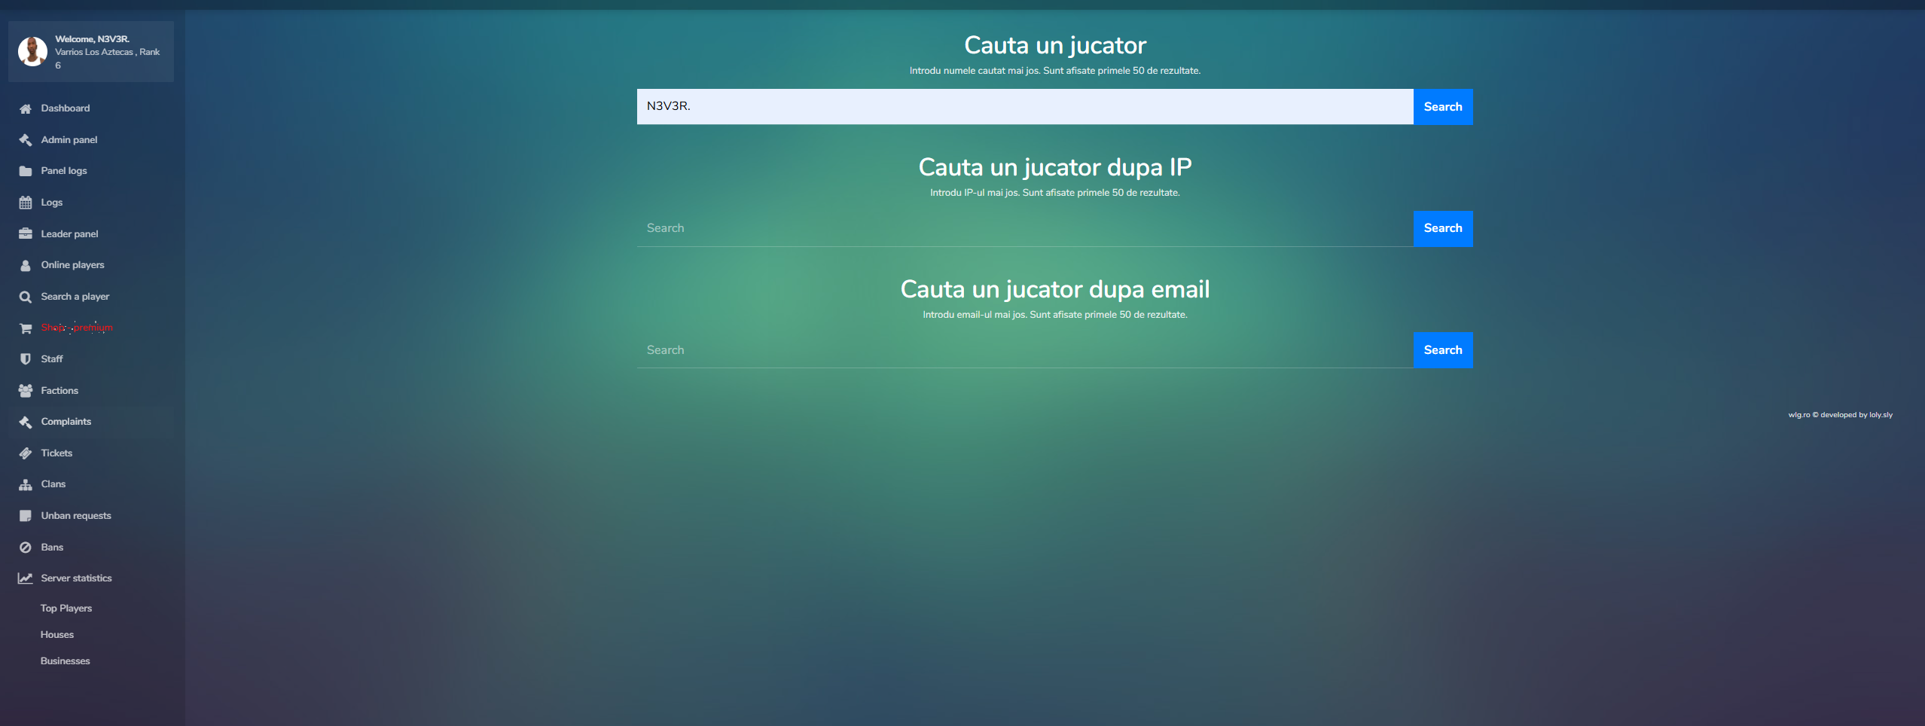
Task: Click the Tickets icon in sidebar
Action: [26, 453]
